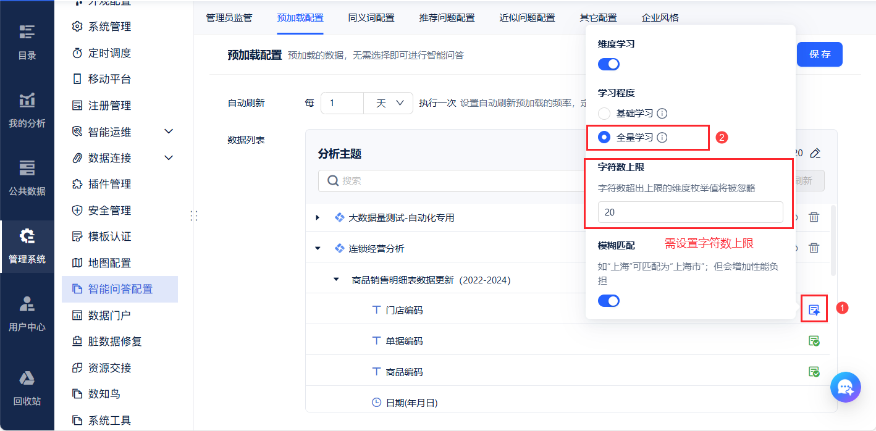Select 管理系统 in the sidebar
Screen dimensions: 876x431
coord(27,246)
